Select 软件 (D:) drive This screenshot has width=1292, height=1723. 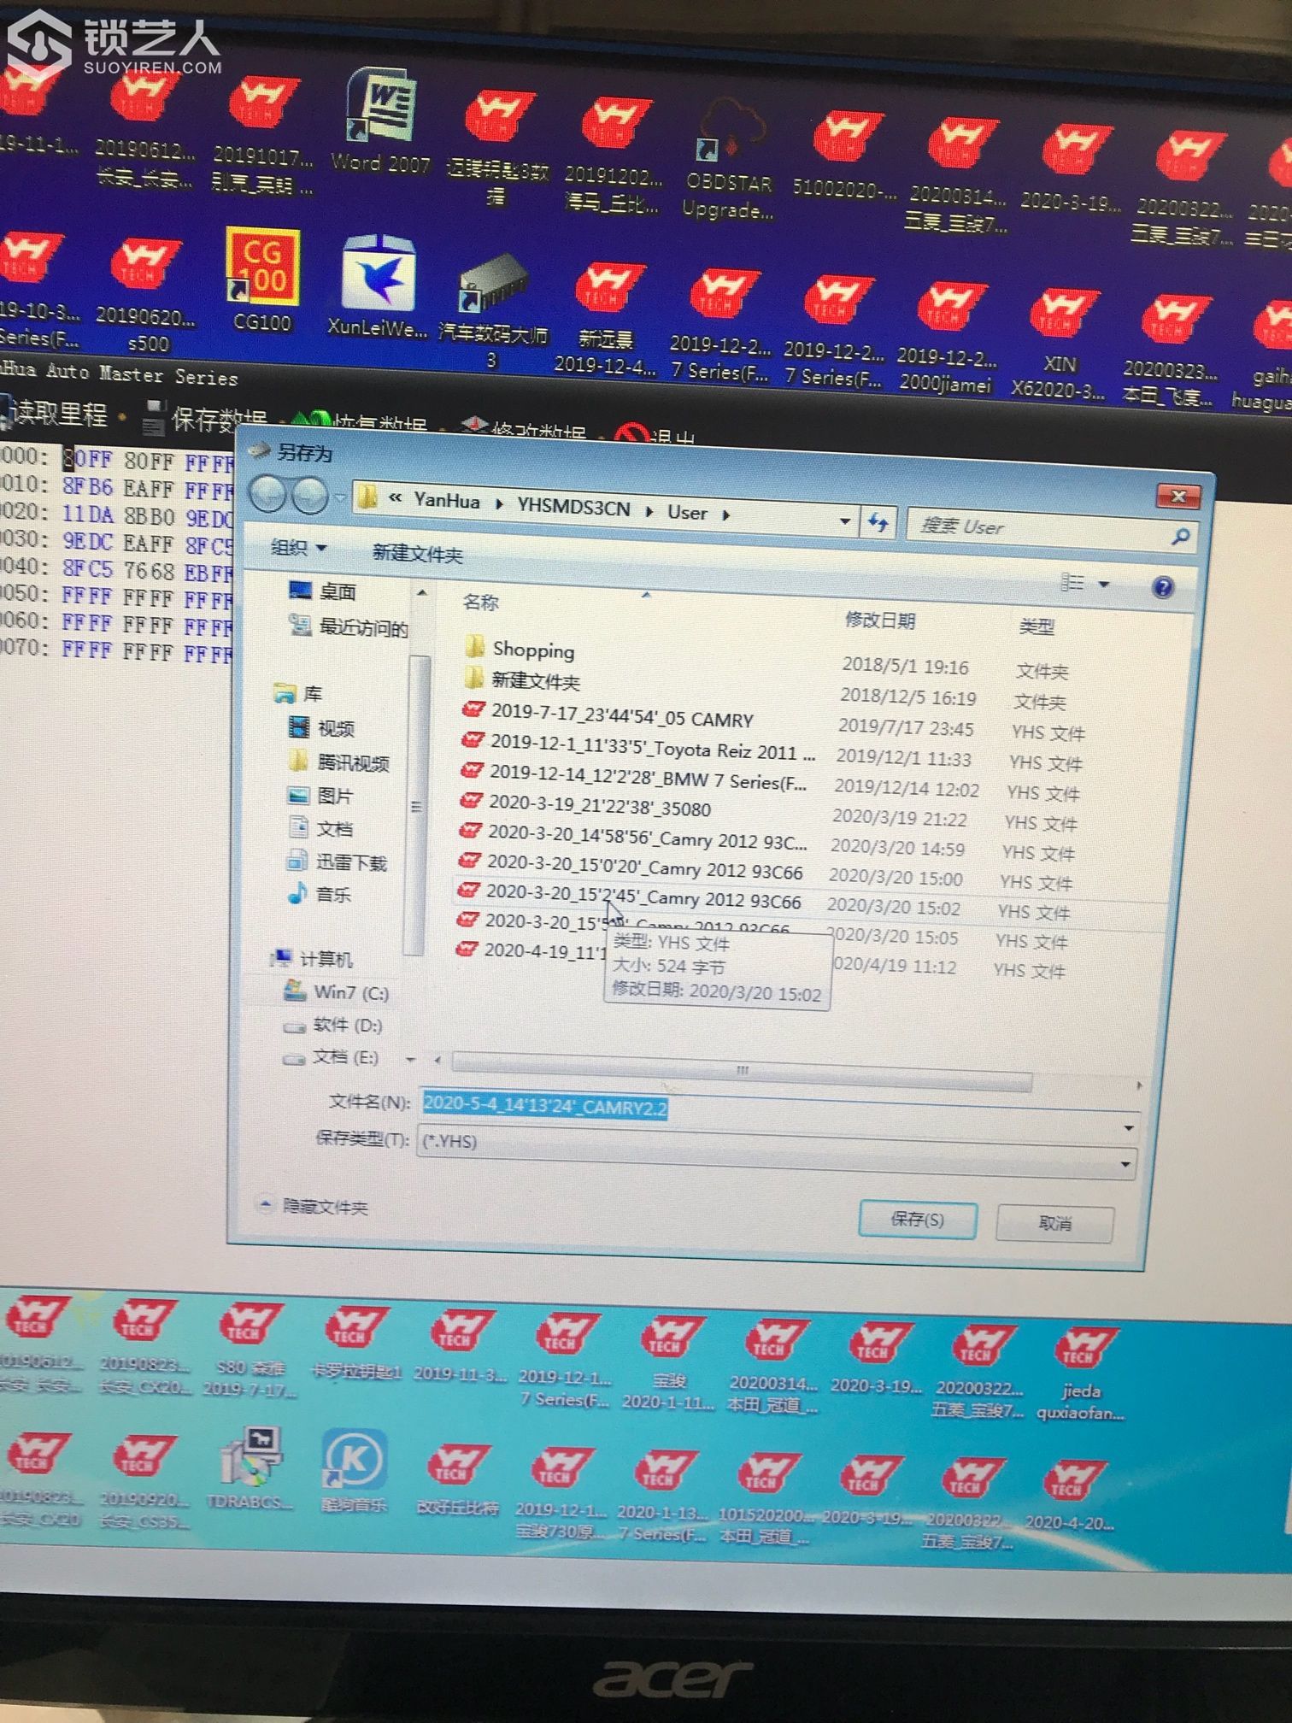pos(332,1025)
